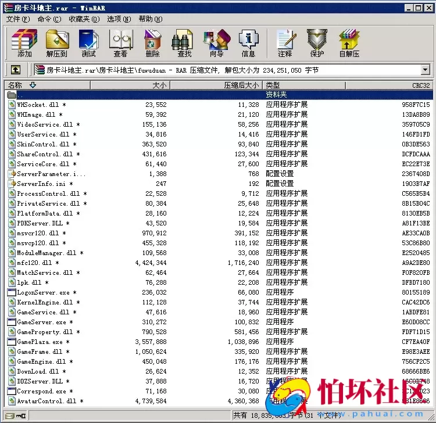Click the mfc120.dll file icon
This screenshot has height=423, width=436.
pyautogui.click(x=12, y=263)
